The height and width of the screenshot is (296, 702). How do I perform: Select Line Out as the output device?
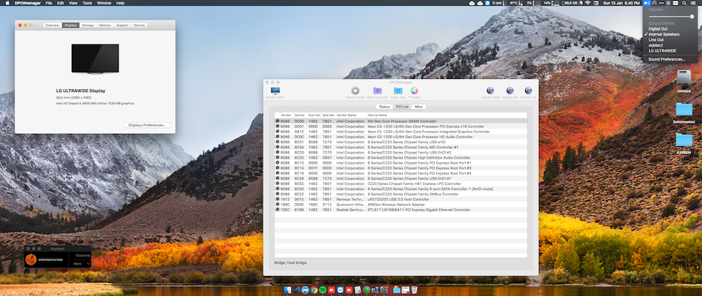[657, 39]
